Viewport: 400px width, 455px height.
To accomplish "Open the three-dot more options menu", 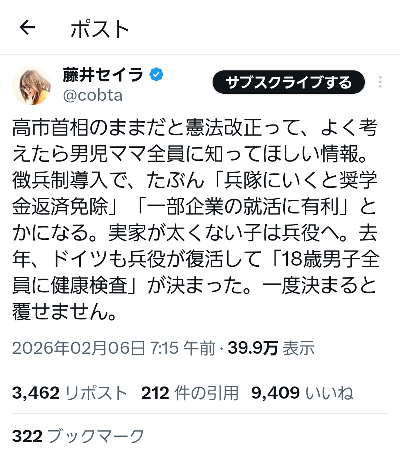I will click(x=380, y=82).
